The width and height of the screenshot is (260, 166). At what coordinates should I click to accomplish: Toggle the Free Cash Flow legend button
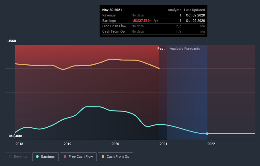click(x=78, y=157)
